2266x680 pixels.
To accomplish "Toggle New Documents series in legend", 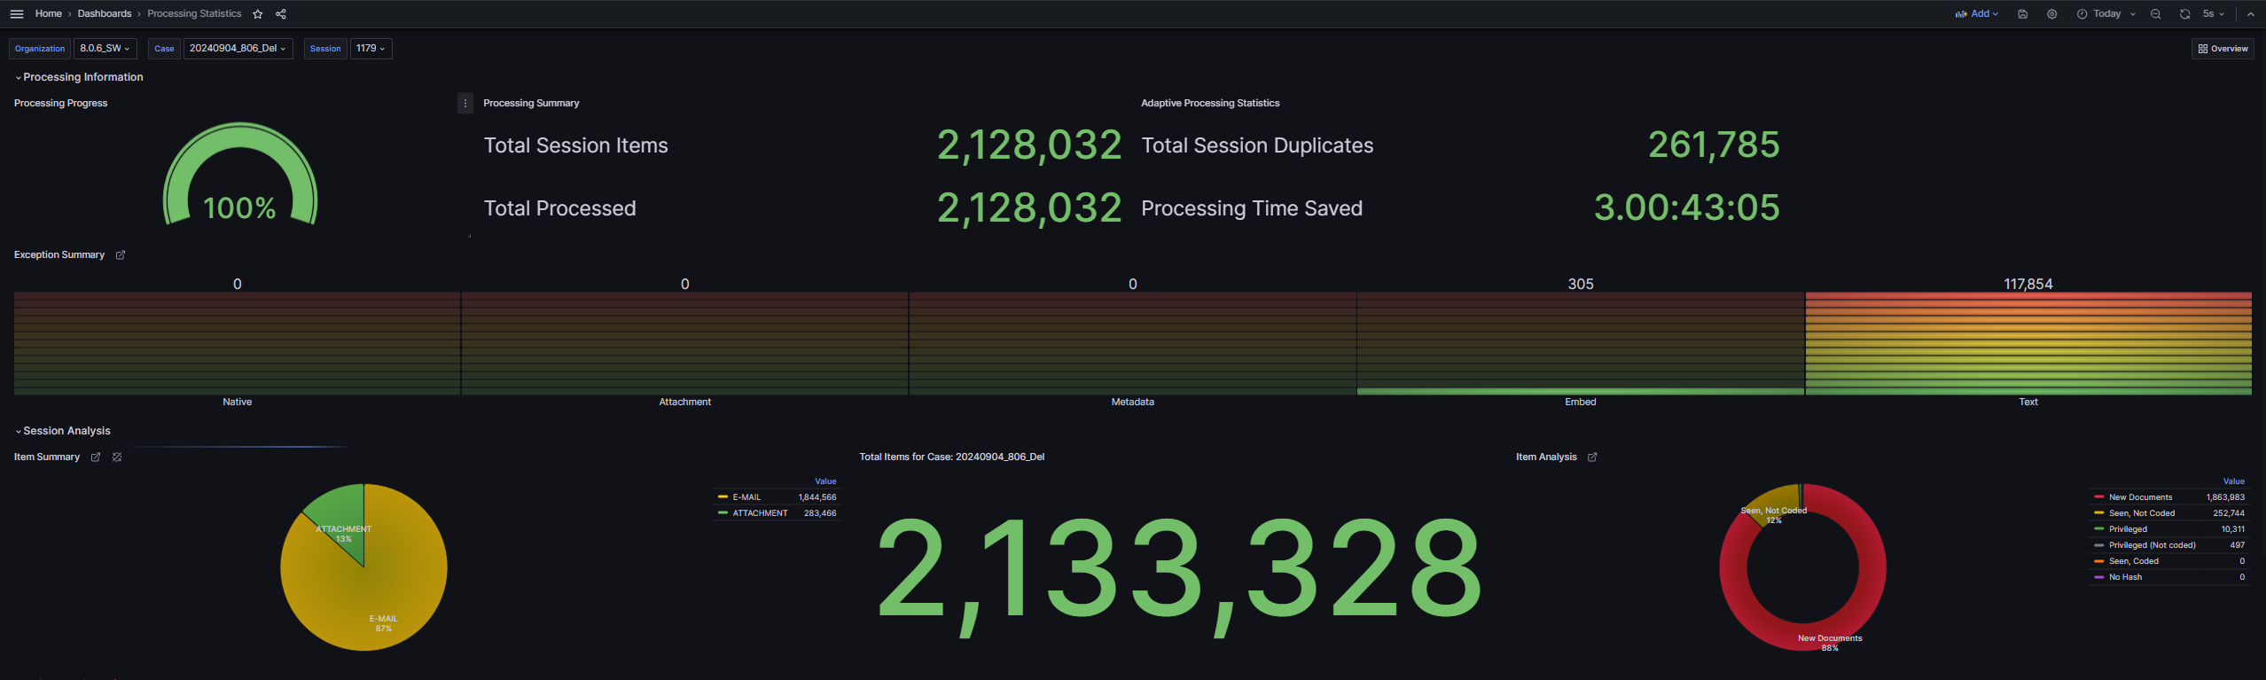I will coord(2140,497).
